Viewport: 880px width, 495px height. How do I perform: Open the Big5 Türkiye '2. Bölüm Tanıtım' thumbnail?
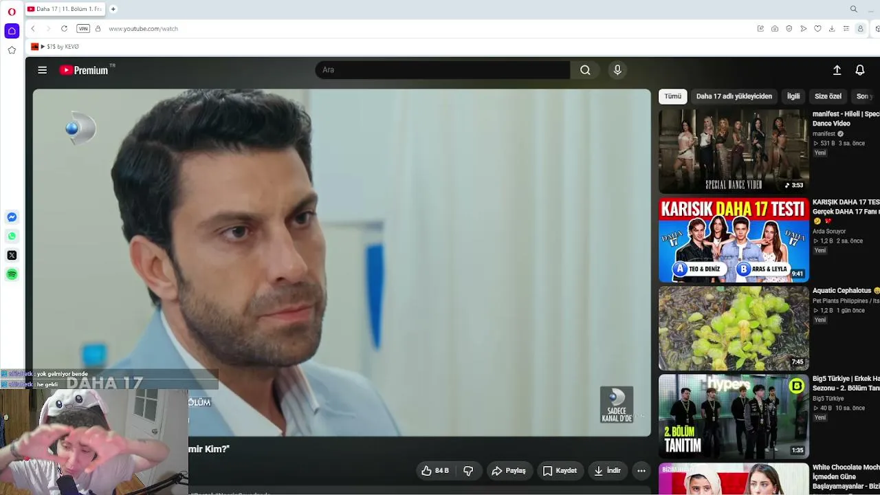734,417
